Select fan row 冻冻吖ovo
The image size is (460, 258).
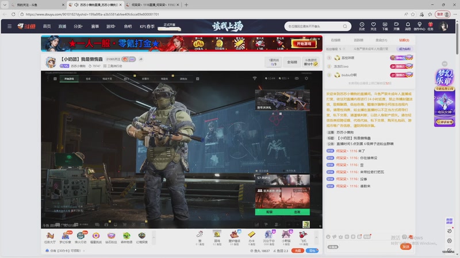click(x=370, y=67)
